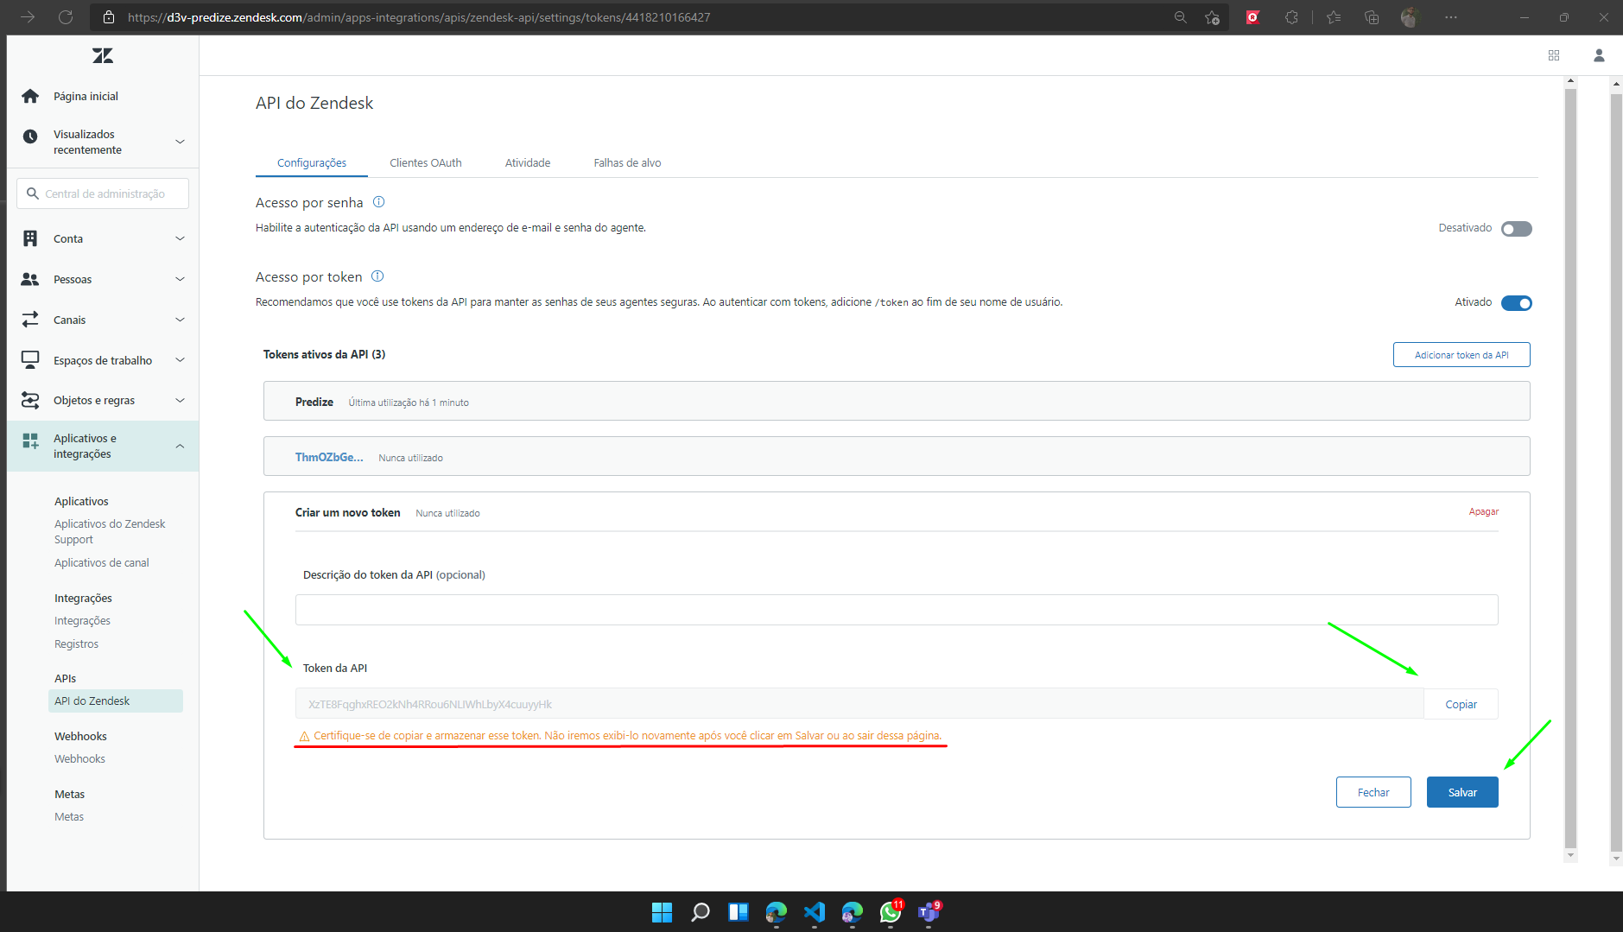The image size is (1623, 932).
Task: Open WhatsApp from the taskbar
Action: [x=891, y=912]
